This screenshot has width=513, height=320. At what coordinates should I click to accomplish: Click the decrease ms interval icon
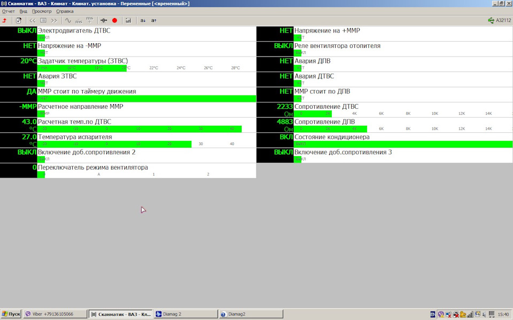(79, 21)
